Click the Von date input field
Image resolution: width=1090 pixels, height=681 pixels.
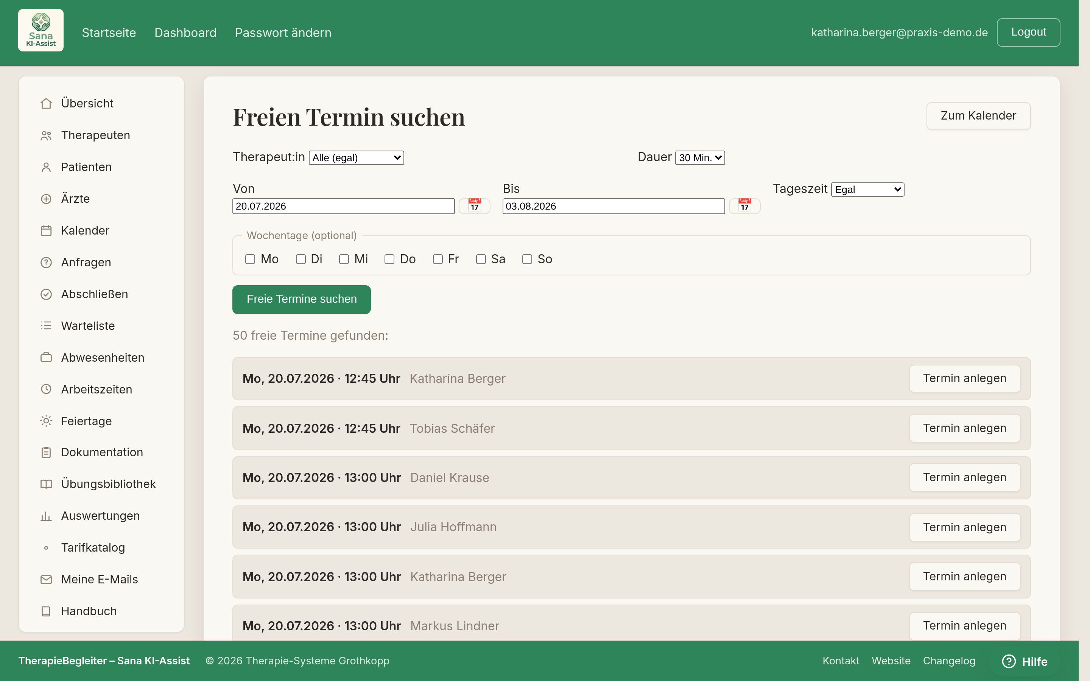(x=343, y=206)
